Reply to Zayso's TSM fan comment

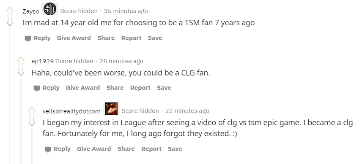[38, 38]
